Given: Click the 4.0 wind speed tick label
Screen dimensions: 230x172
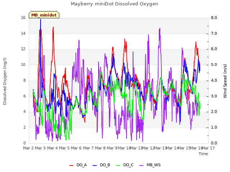Looking at the screenshot, I should click(214, 80).
